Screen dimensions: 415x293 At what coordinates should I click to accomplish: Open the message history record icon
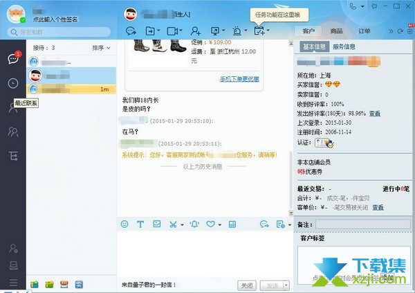pos(280,224)
